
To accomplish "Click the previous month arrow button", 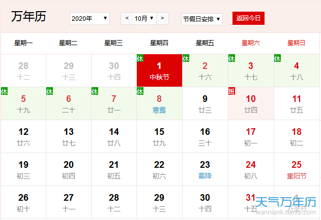I will [x=127, y=19].
